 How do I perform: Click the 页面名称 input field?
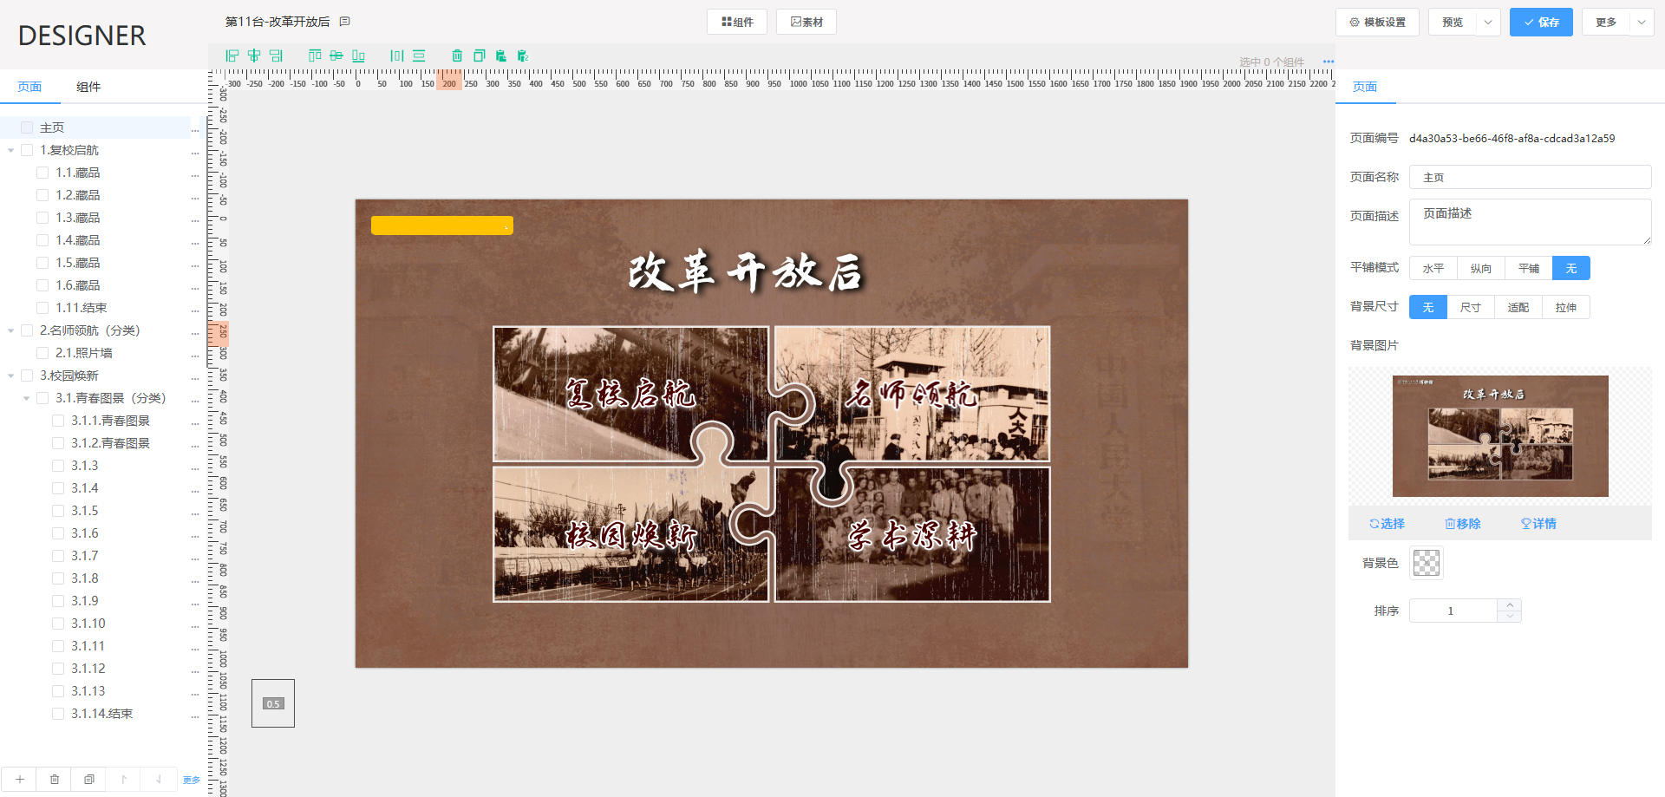(1530, 177)
